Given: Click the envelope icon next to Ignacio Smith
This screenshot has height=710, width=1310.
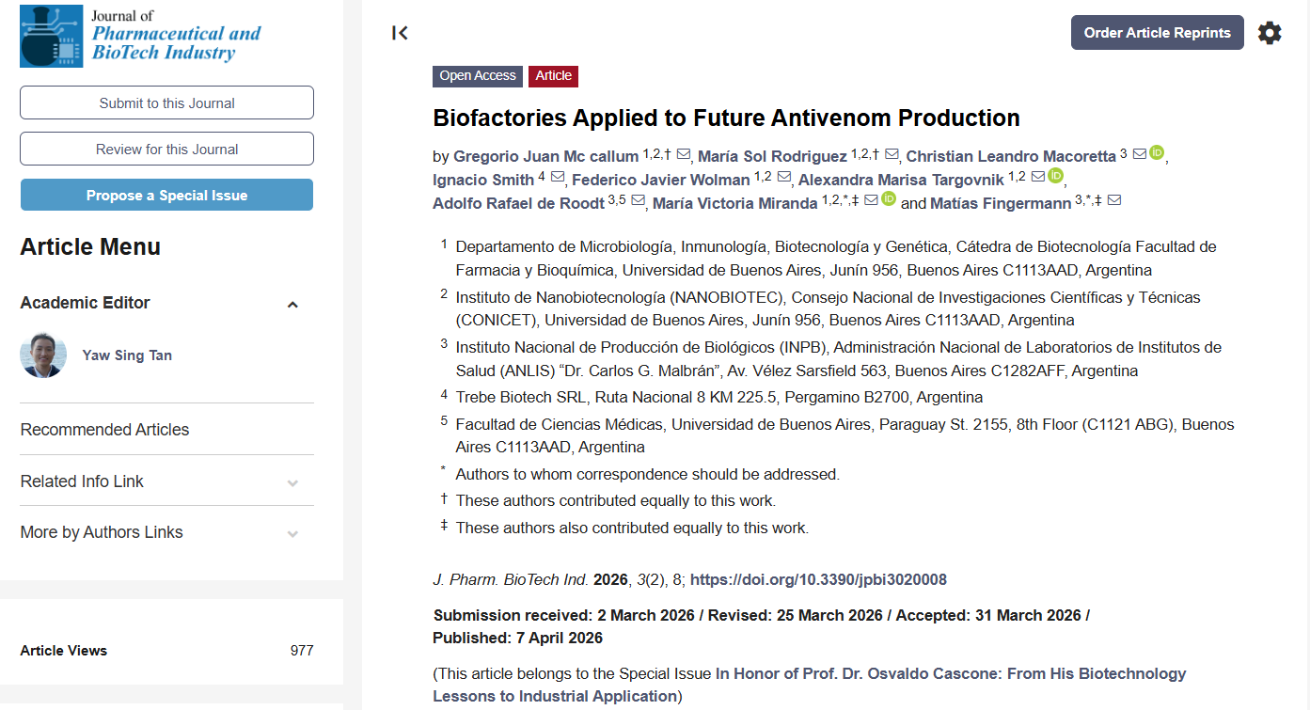Looking at the screenshot, I should click(558, 177).
